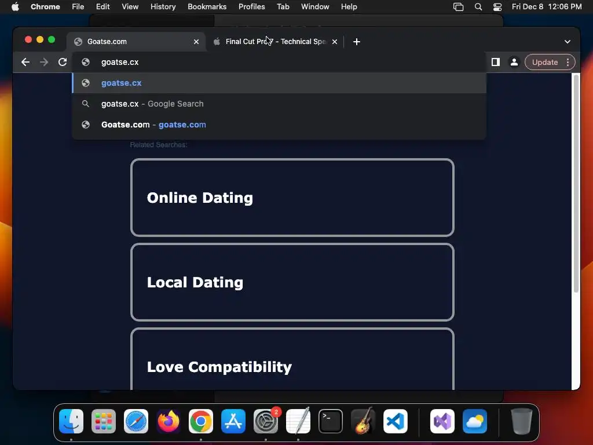Open System Settings from the Dock
This screenshot has height=445, width=593.
tap(265, 421)
